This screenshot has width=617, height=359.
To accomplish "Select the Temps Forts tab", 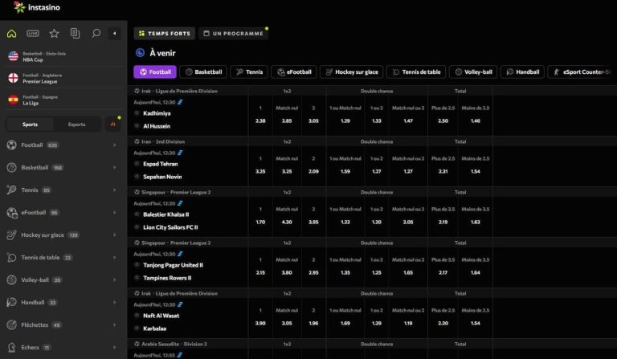I will pos(165,34).
